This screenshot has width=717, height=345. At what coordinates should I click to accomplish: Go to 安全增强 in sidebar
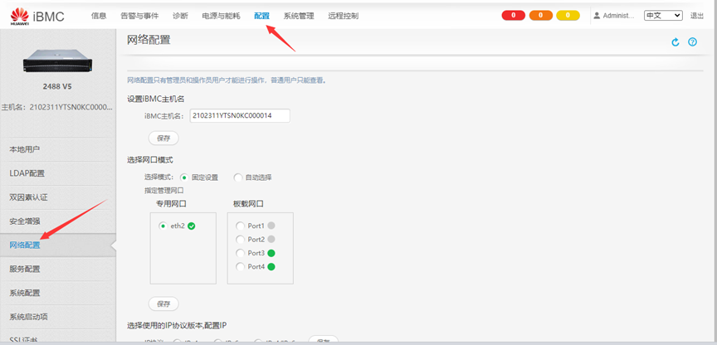click(58, 221)
